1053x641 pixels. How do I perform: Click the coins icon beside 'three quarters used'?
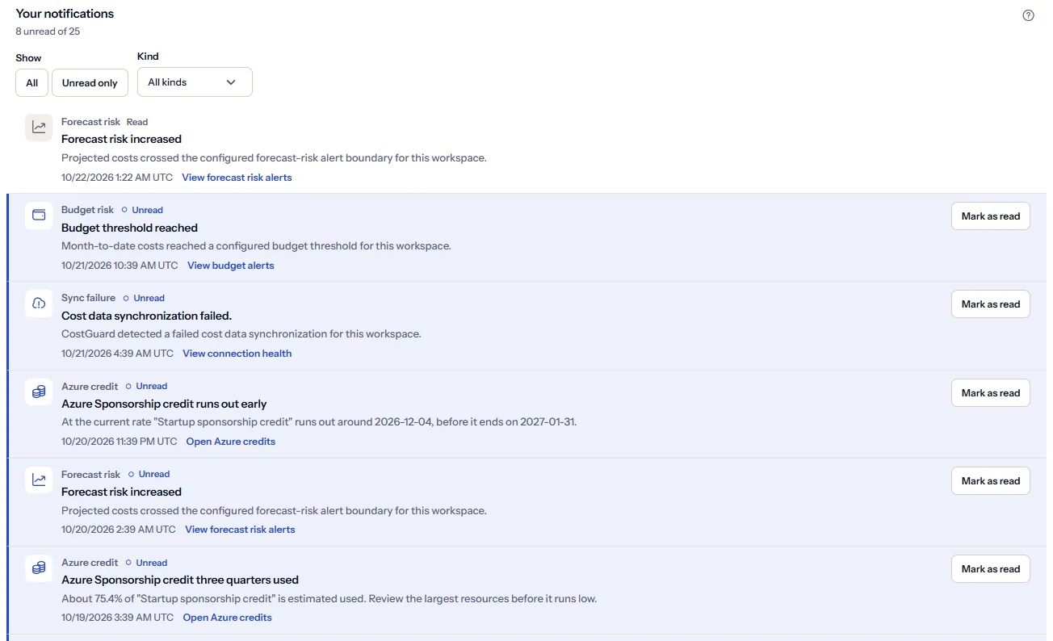(x=39, y=568)
